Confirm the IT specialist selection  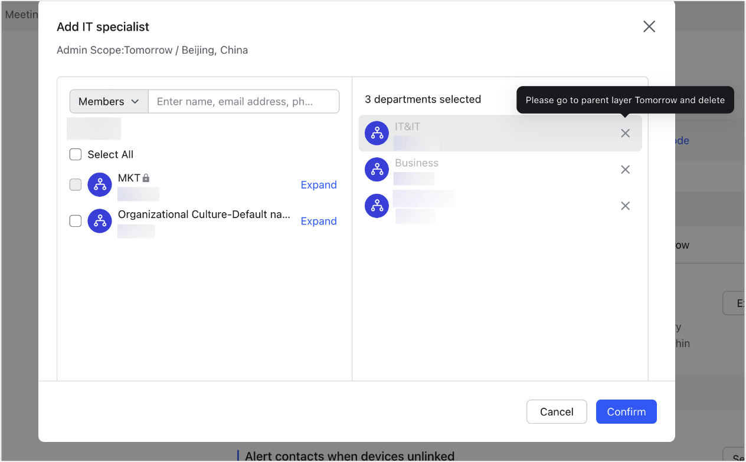point(626,411)
